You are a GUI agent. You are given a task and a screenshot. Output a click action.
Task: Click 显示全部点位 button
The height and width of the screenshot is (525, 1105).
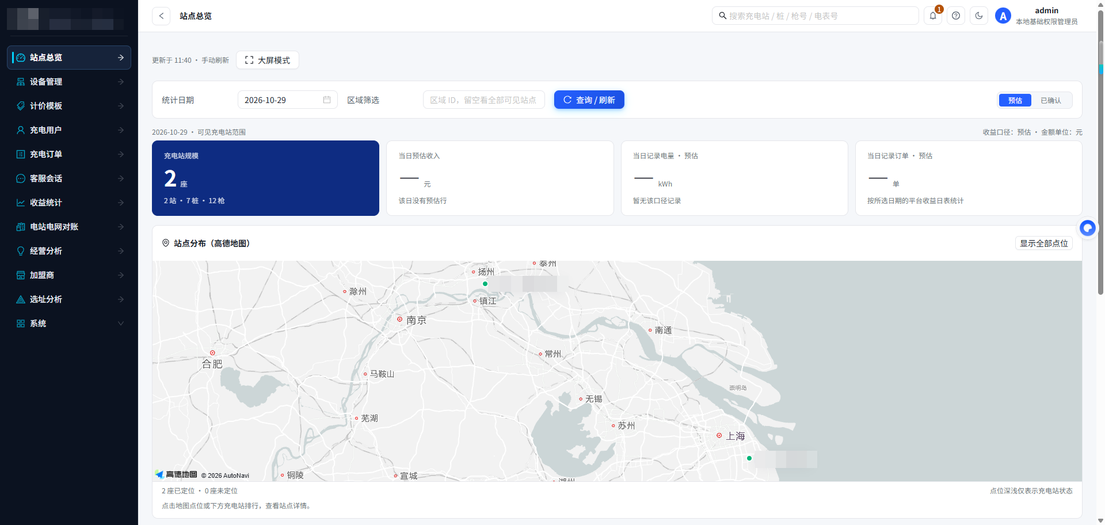[1044, 244]
